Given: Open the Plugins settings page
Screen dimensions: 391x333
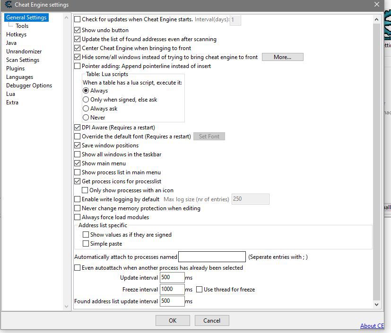Looking at the screenshot, I should click(16, 68).
